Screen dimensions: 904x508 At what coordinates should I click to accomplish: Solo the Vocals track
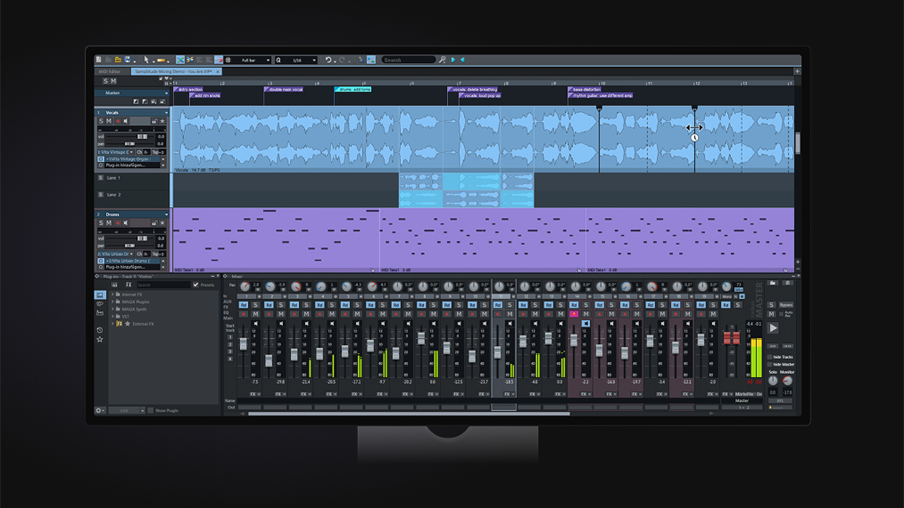pos(101,121)
